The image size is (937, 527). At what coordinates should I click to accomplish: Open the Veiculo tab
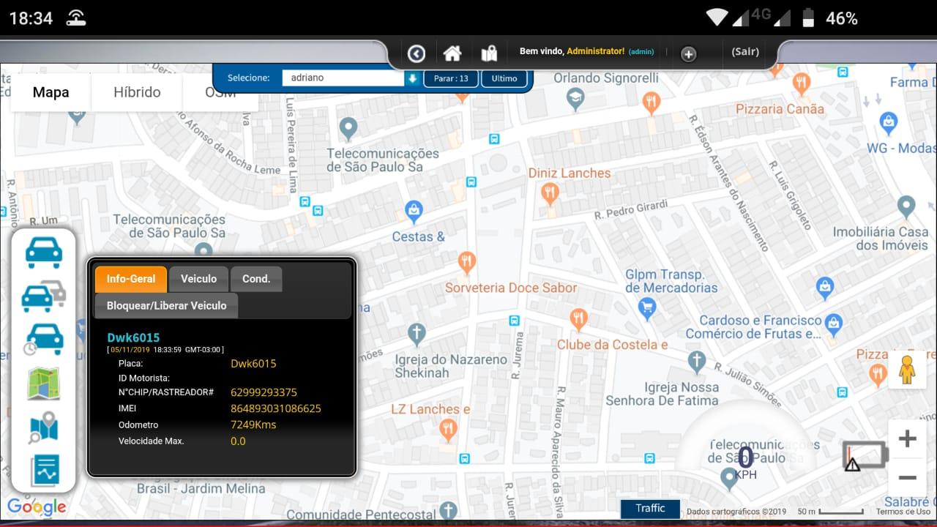(x=198, y=279)
